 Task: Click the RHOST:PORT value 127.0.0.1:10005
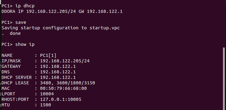pos(61,99)
